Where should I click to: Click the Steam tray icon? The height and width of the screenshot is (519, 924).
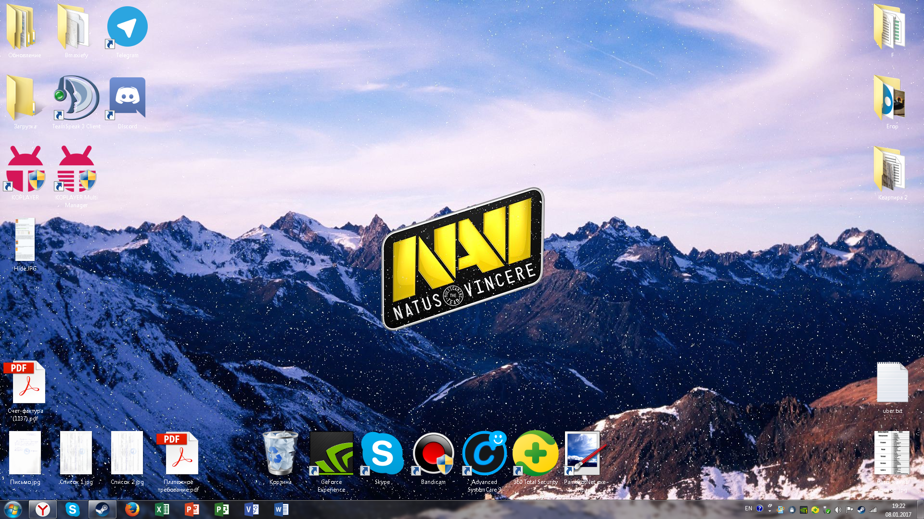[861, 510]
